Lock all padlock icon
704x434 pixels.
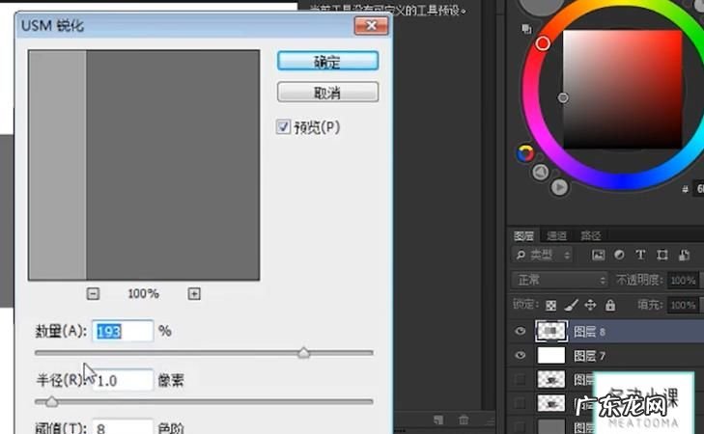tap(610, 306)
